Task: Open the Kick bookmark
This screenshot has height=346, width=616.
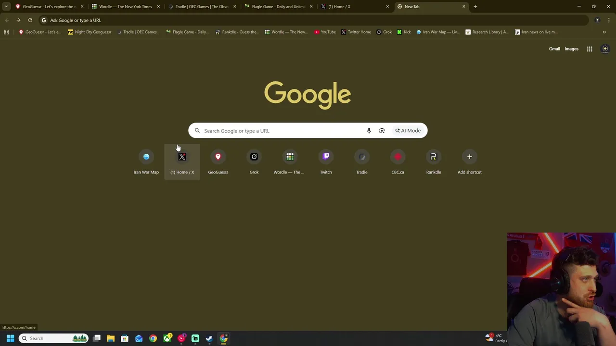Action: tap(404, 32)
